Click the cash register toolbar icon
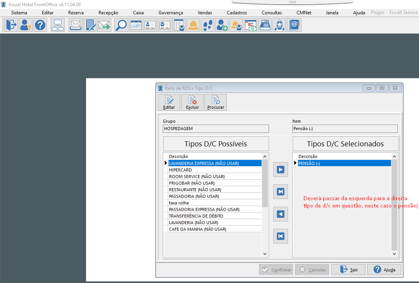Image resolution: width=419 pixels, height=283 pixels. pos(265,25)
